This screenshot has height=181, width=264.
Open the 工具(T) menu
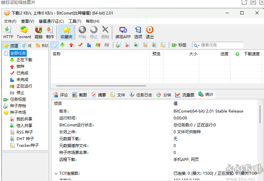point(75,21)
